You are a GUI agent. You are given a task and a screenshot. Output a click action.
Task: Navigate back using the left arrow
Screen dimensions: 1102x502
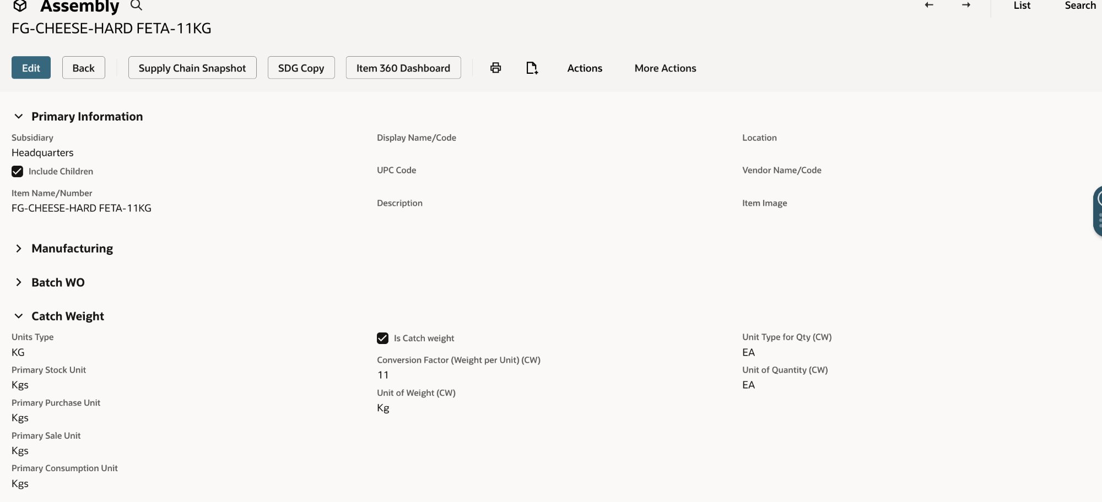(x=929, y=5)
